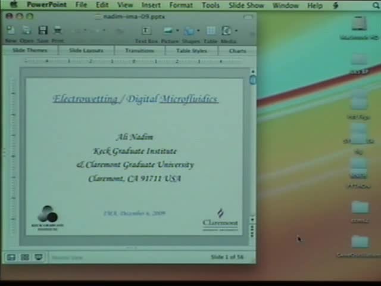Open the Edit menu
The image size is (381, 286).
click(x=102, y=5)
